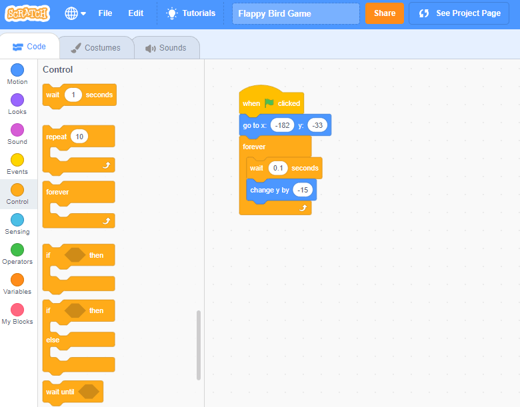Click See Project Page button
520x407 pixels.
click(x=459, y=13)
